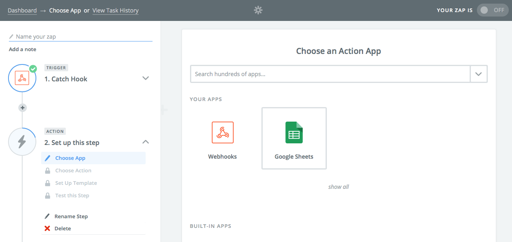Click the YOUR ZAP IS label

[x=455, y=10]
